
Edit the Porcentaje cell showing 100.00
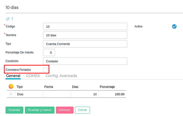click(112, 94)
